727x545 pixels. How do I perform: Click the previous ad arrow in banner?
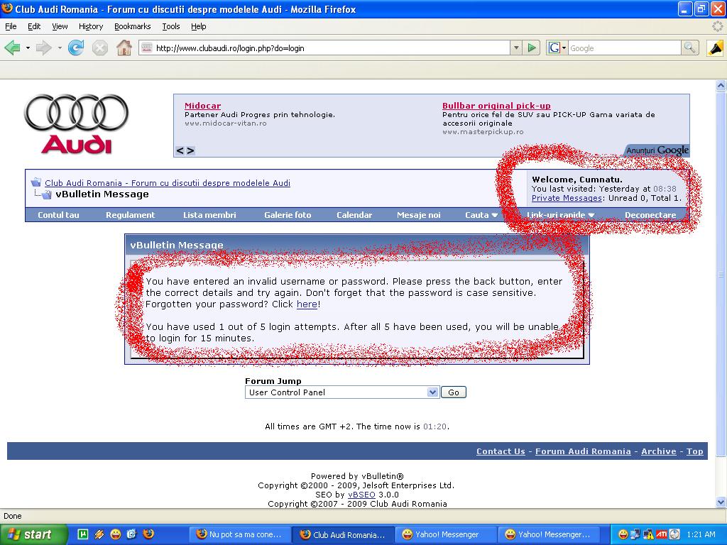[180, 150]
